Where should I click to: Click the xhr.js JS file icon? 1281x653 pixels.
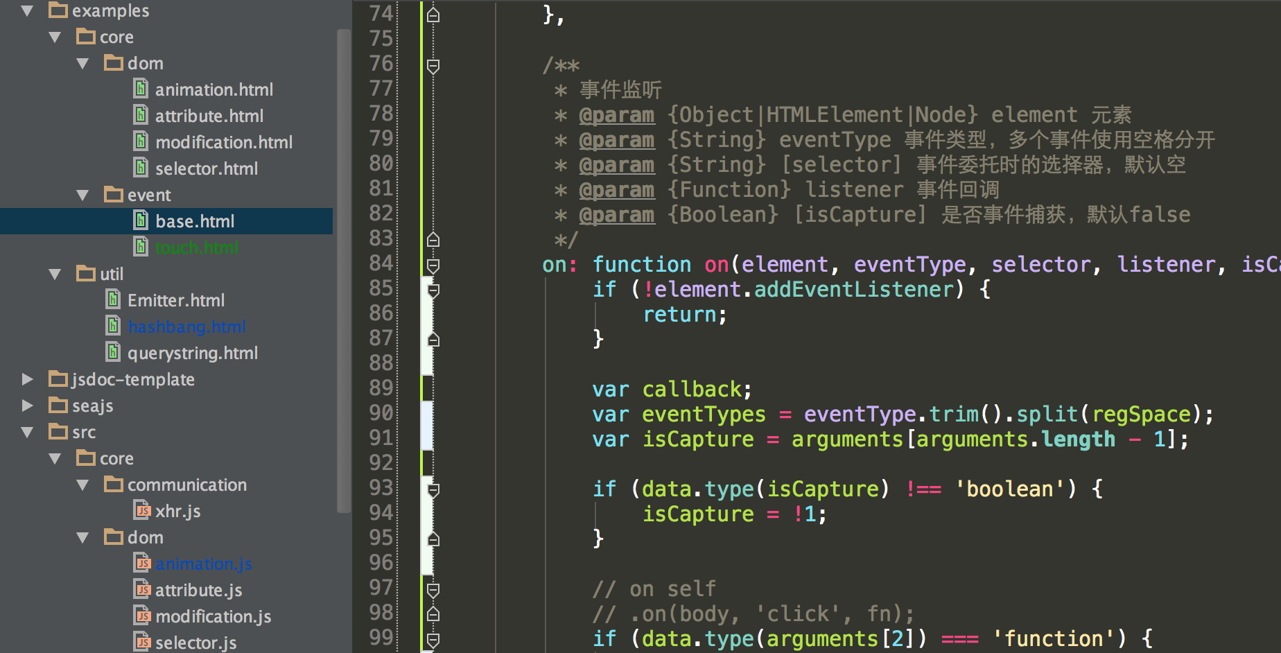tap(142, 510)
